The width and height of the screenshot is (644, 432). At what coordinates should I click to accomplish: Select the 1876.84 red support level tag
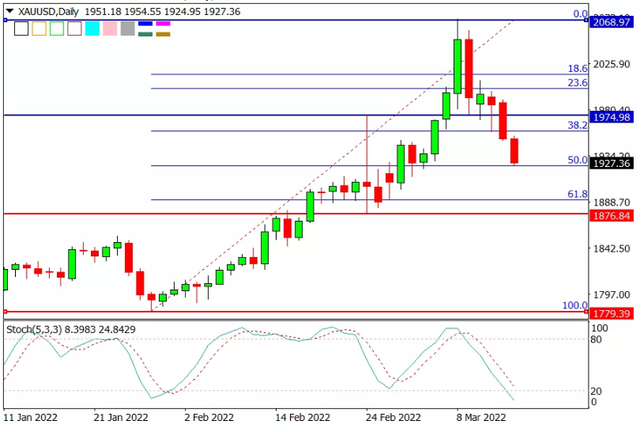[612, 215]
